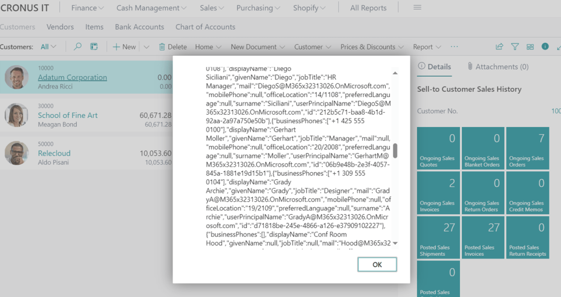The width and height of the screenshot is (561, 297).
Task: Click the Delete trash can action
Action: 173,47
